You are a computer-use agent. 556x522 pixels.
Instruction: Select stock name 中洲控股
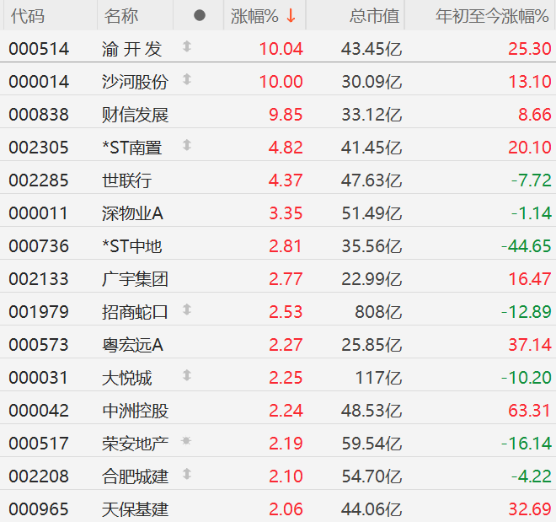coord(135,411)
